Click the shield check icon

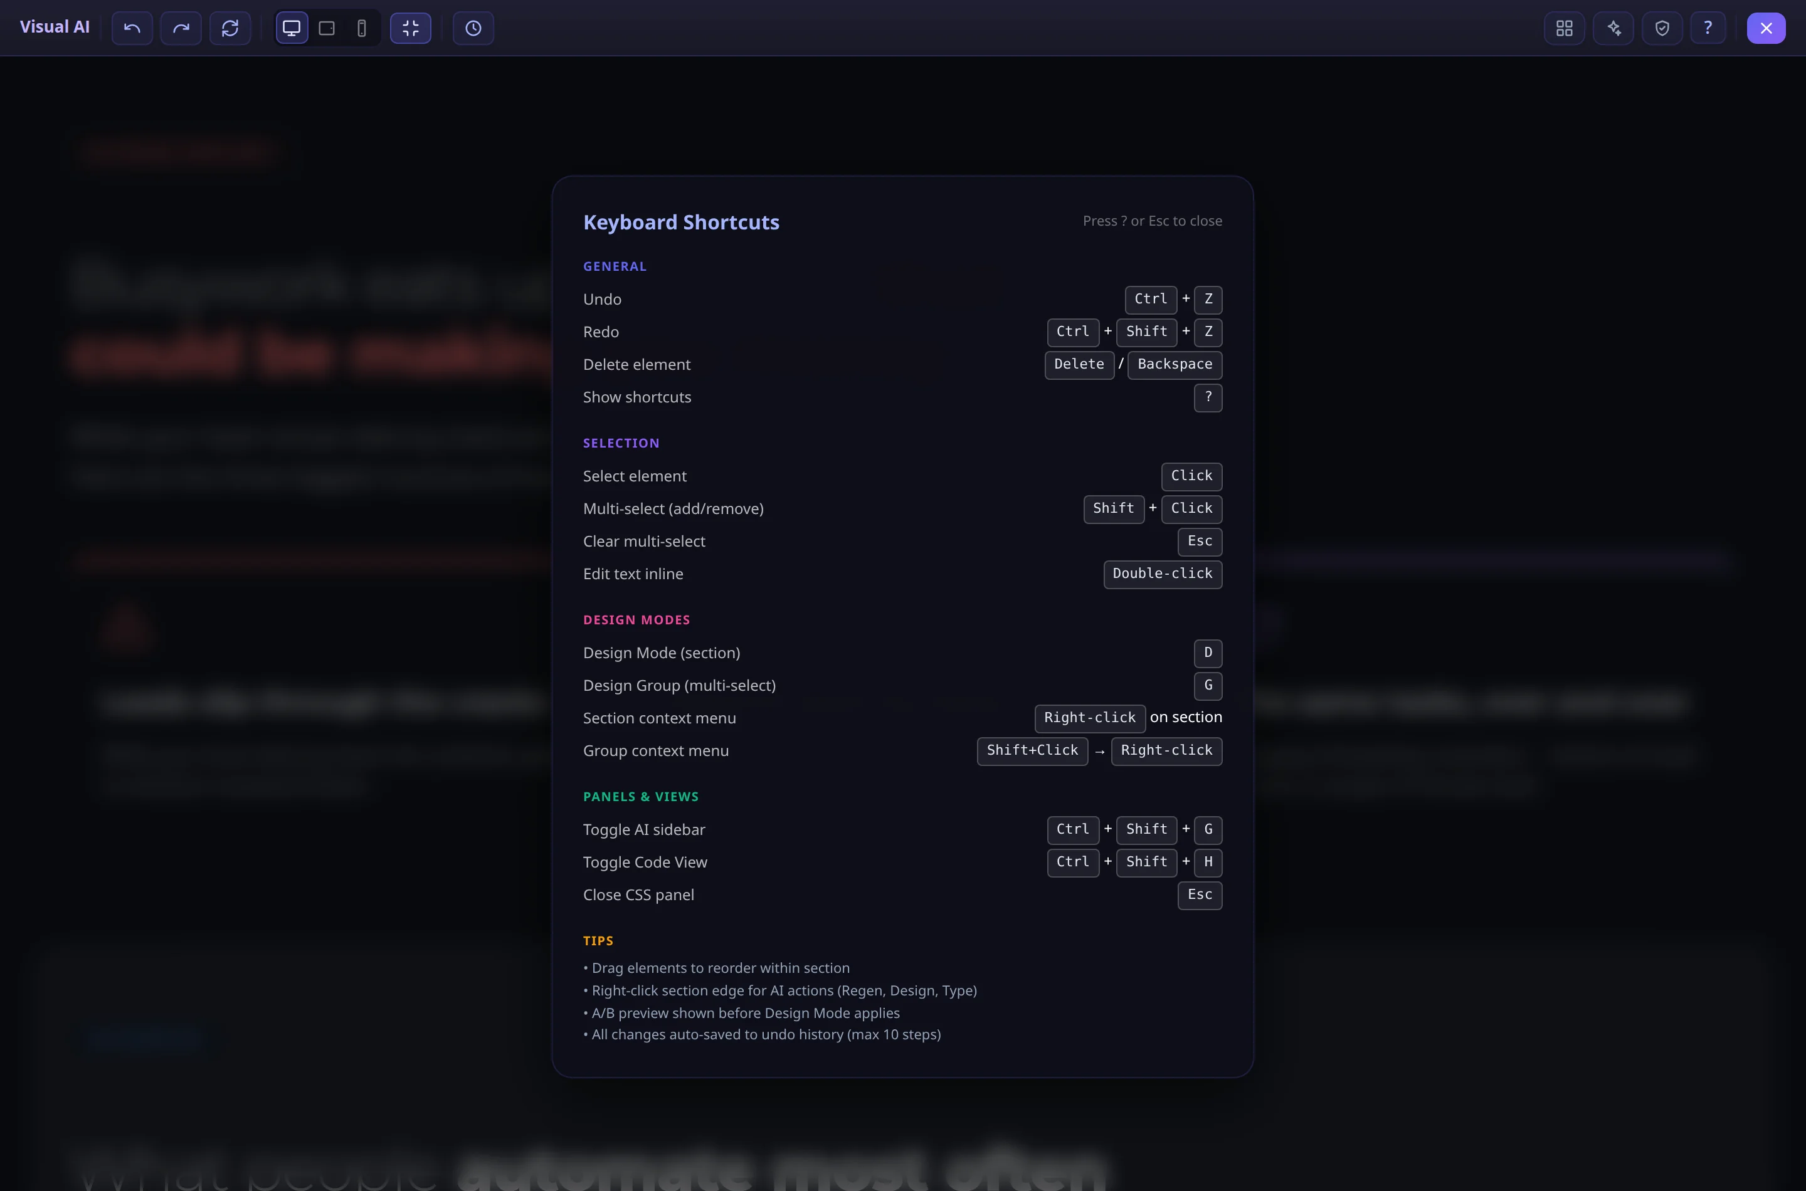tap(1662, 28)
